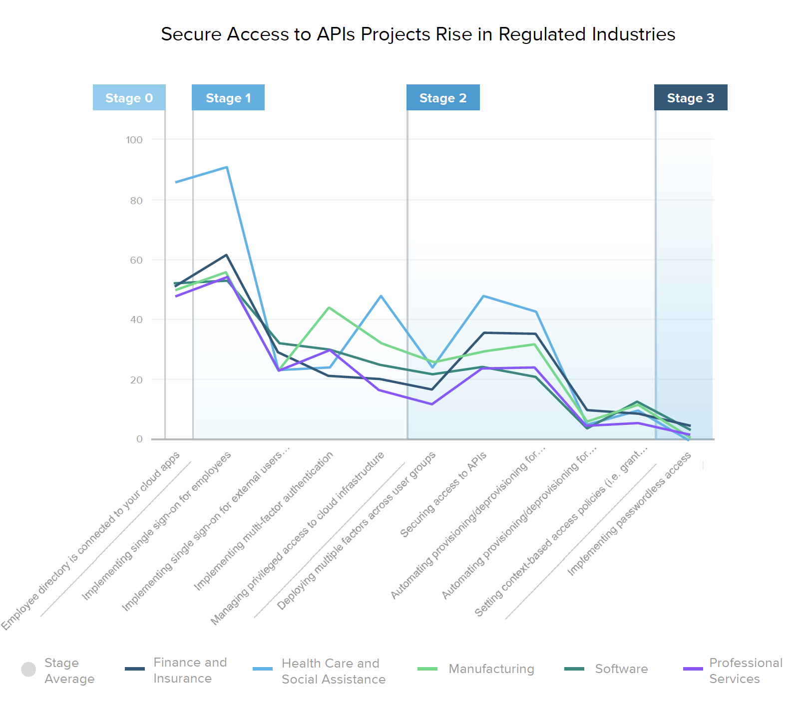Click the teal Software legend line marker
Viewport: 798px width, 707px height.
point(574,669)
